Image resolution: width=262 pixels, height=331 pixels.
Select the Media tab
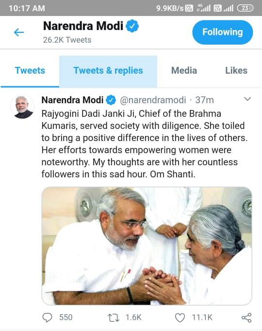click(x=184, y=70)
